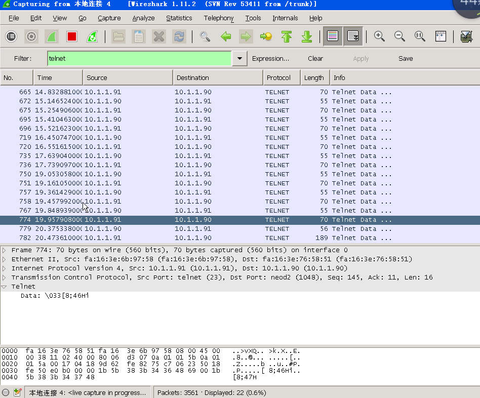
Task: Restart the current capture icon
Action: tap(92, 36)
